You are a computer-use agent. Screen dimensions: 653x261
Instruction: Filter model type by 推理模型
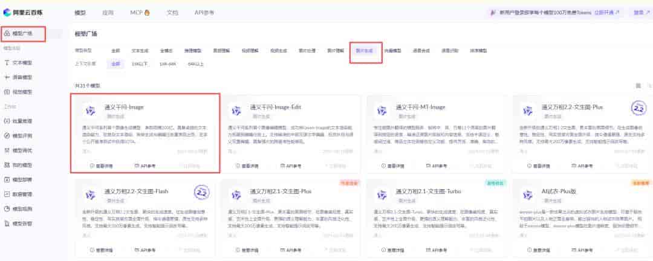tap(193, 50)
